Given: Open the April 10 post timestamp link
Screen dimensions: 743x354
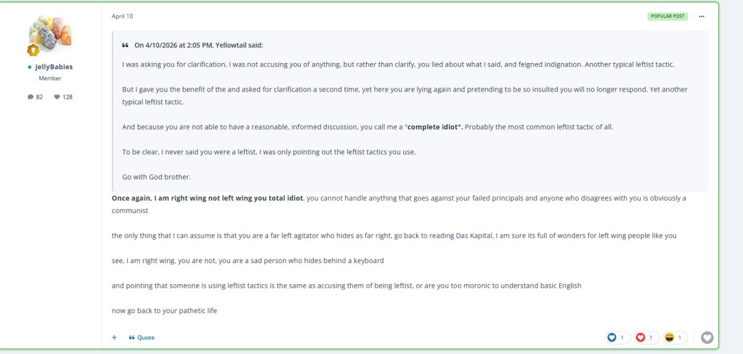Looking at the screenshot, I should click(122, 16).
